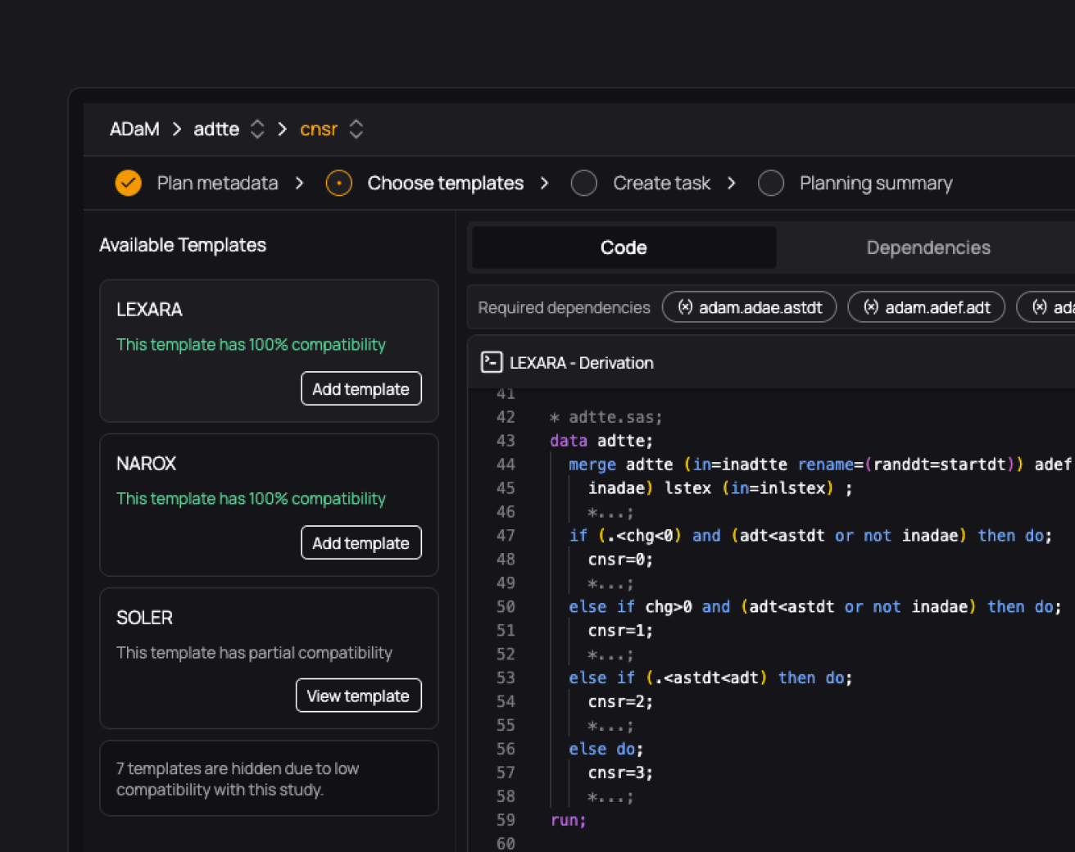The width and height of the screenshot is (1075, 852).
Task: Click the 'cnsr=1;' code line
Action: 620,631
